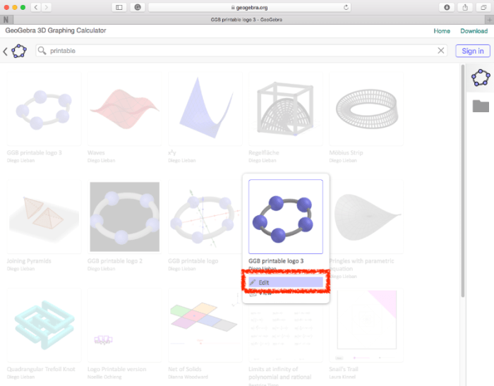Open the Logo Printable version thumbnail
Screen dimensions: 494x386
[124, 325]
